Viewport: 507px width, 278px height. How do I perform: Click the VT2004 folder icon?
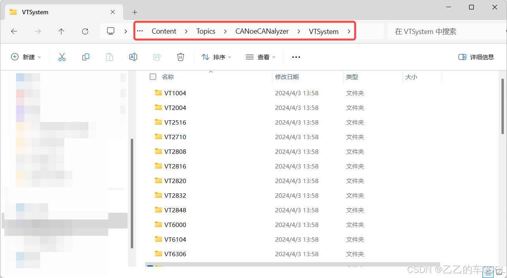coord(158,108)
